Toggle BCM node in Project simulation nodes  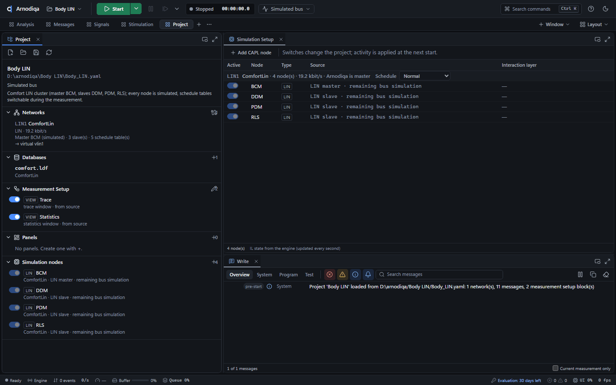point(15,273)
